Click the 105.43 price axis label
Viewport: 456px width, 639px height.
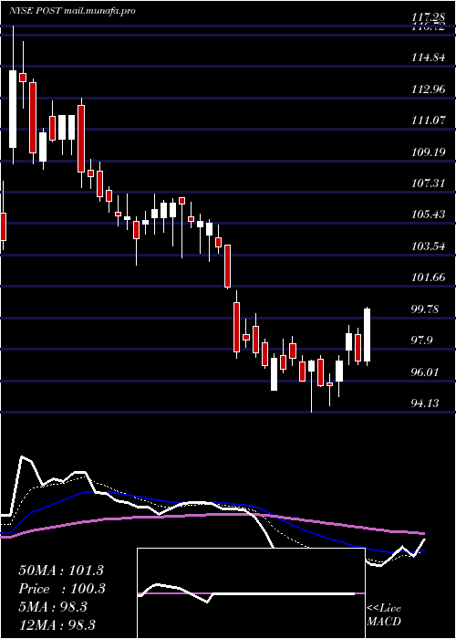(x=428, y=215)
